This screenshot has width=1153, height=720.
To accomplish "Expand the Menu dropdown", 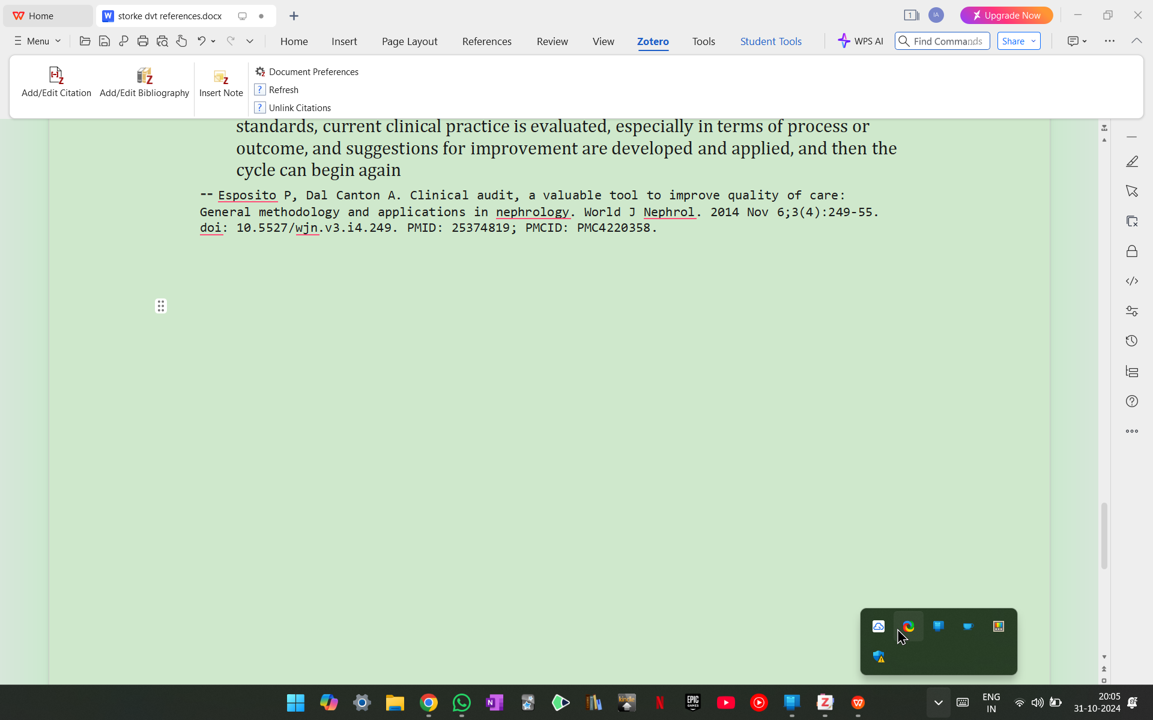I will point(37,41).
